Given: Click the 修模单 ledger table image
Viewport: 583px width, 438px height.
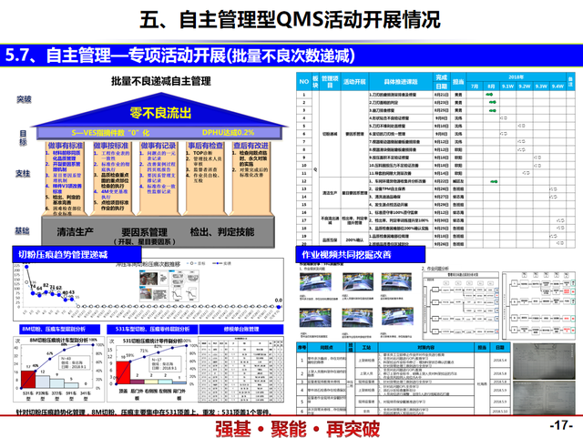Looking at the screenshot, I should tap(241, 369).
